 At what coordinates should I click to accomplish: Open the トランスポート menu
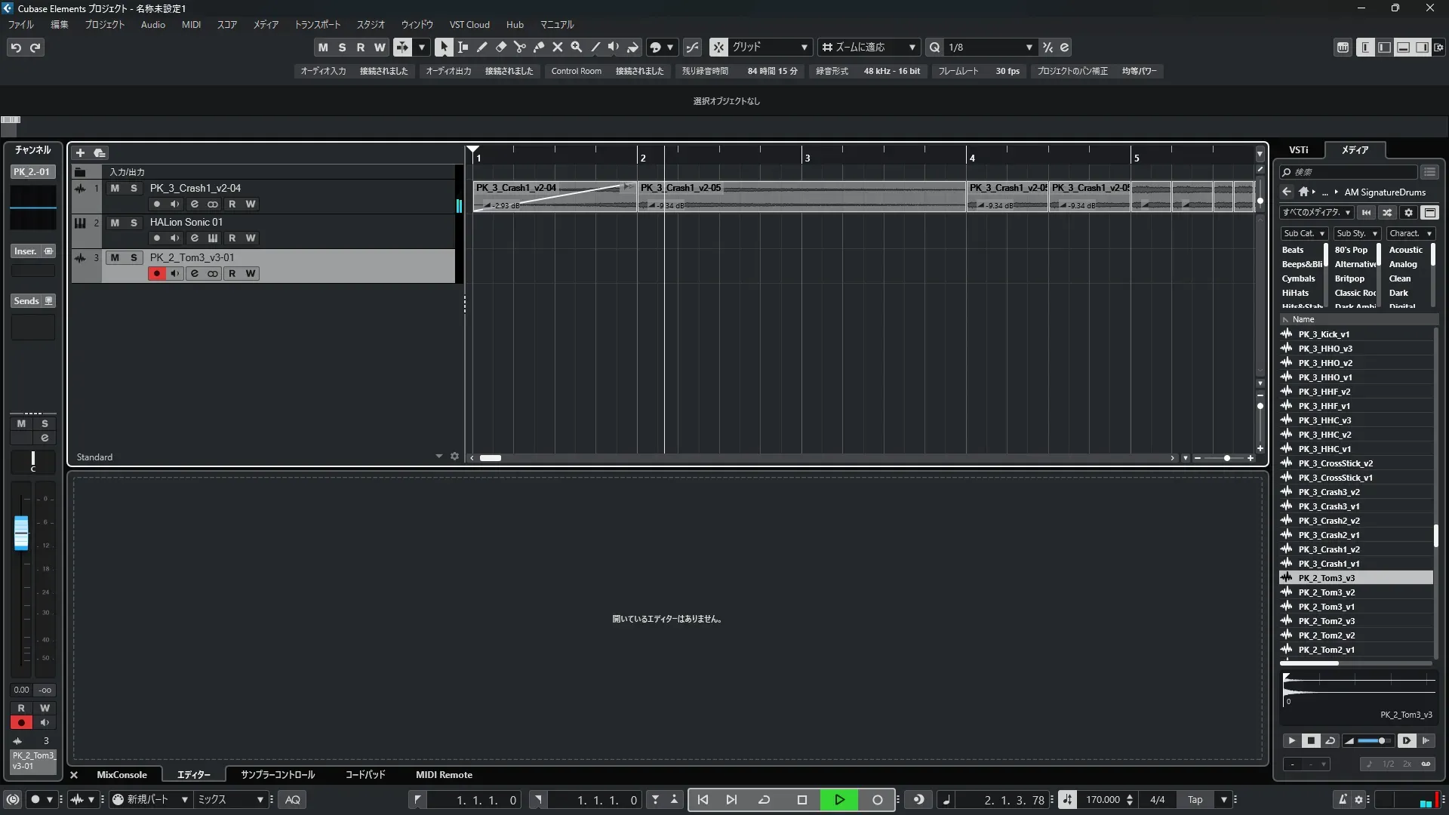click(x=317, y=25)
